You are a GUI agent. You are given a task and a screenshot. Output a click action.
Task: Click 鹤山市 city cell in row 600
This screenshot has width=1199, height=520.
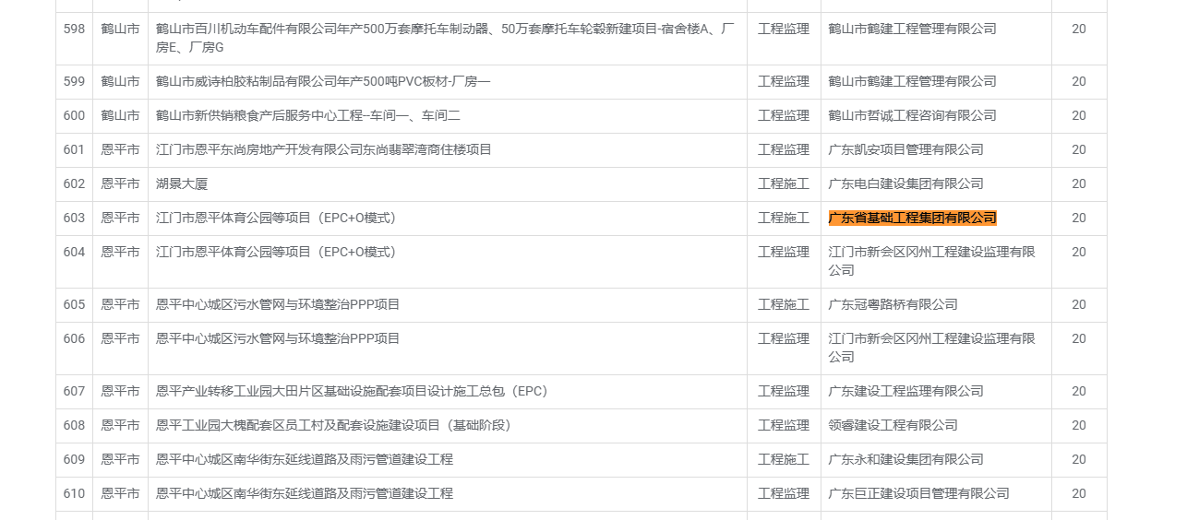[x=120, y=116]
